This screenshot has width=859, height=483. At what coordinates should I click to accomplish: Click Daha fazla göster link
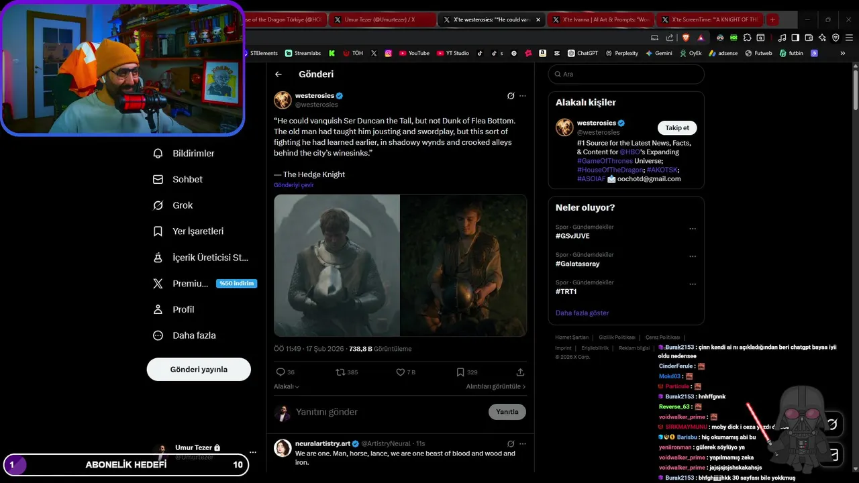[583, 313]
